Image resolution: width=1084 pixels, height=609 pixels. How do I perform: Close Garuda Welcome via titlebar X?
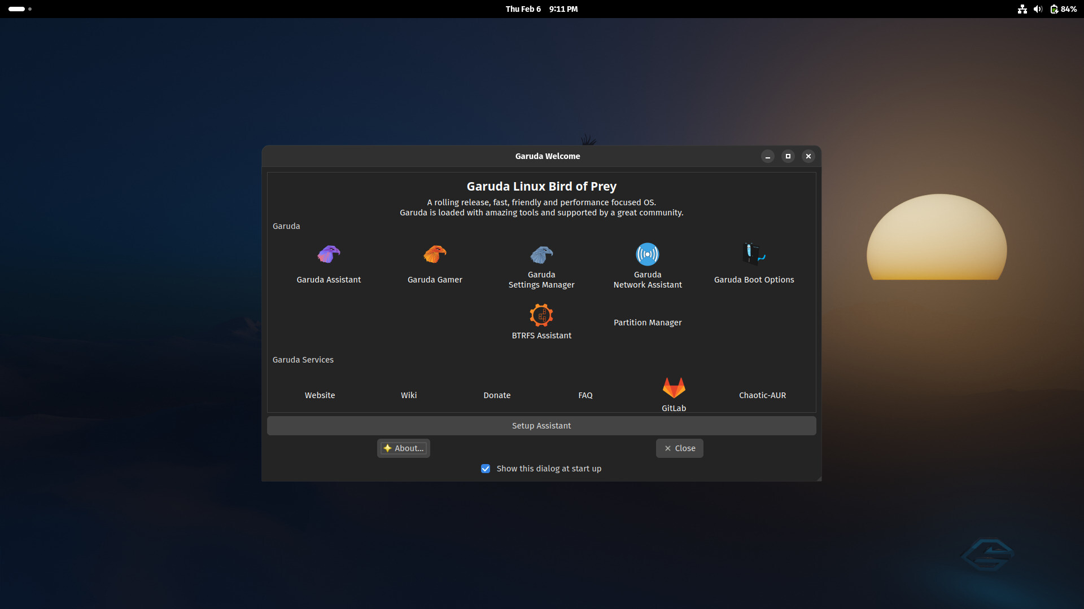(x=808, y=156)
